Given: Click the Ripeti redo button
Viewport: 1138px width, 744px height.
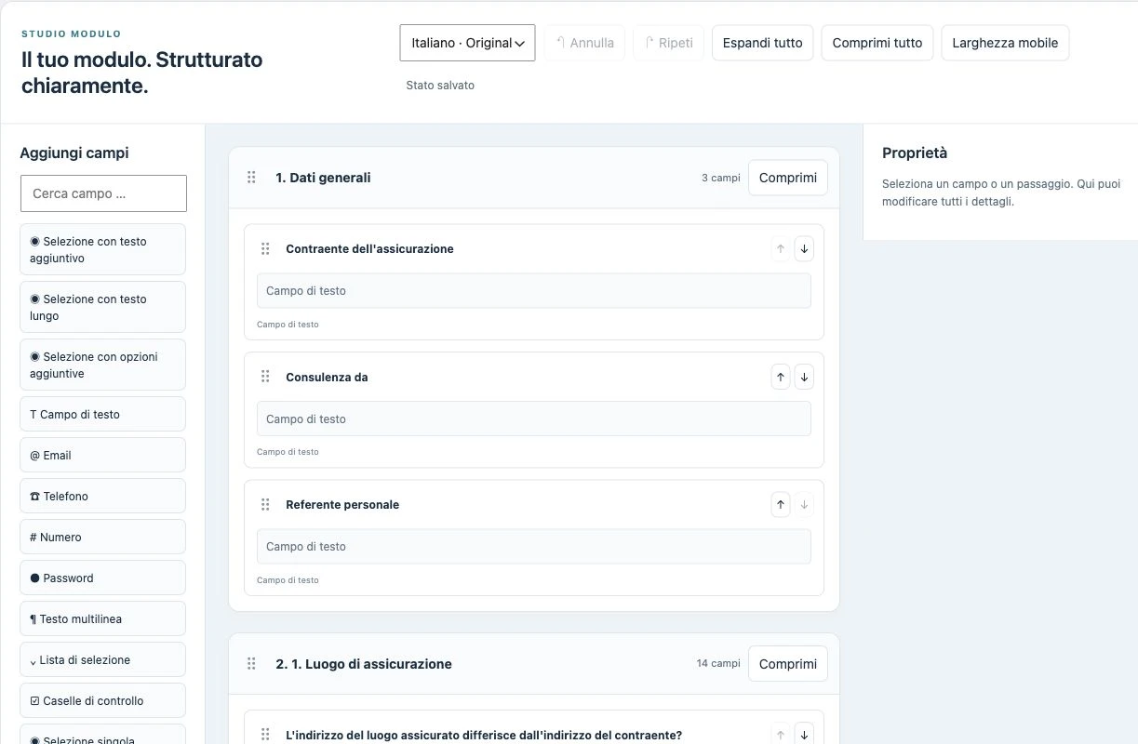Looking at the screenshot, I should pos(668,43).
